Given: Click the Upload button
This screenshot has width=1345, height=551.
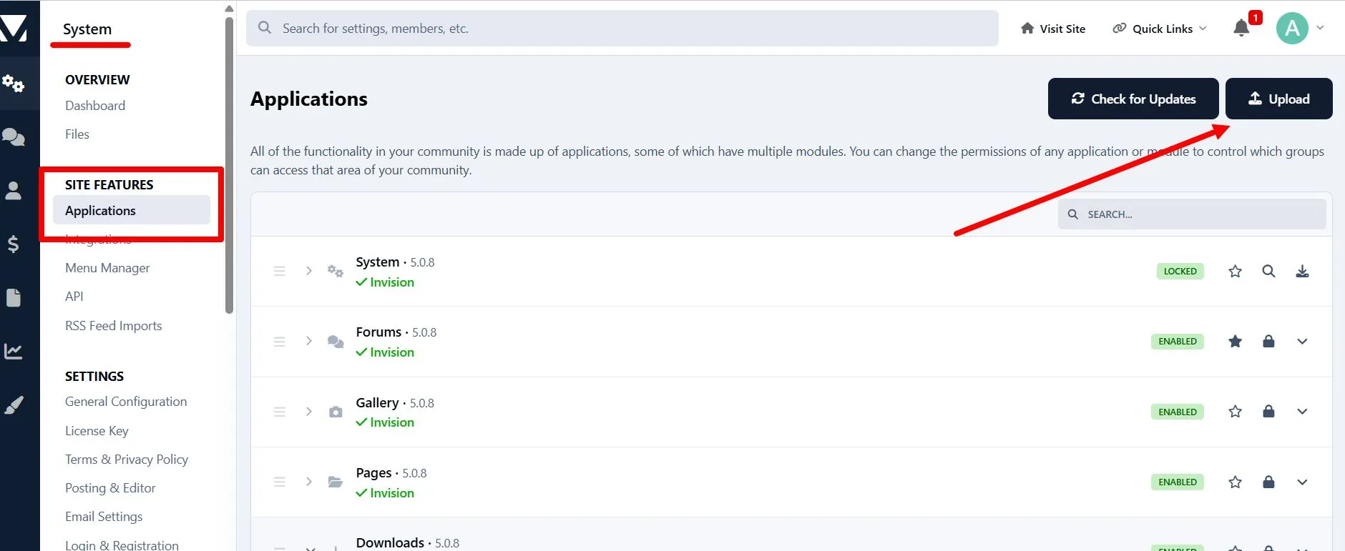Looking at the screenshot, I should 1279,99.
